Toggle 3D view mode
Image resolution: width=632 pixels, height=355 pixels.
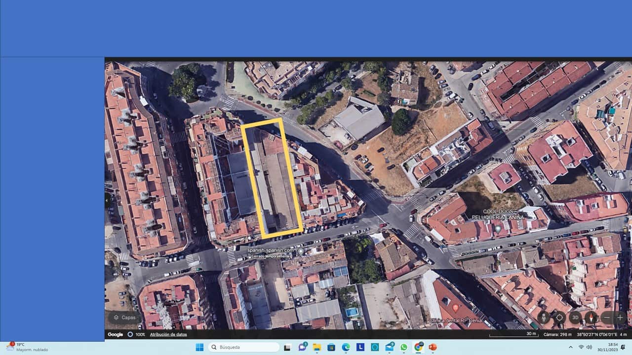pyautogui.click(x=575, y=318)
